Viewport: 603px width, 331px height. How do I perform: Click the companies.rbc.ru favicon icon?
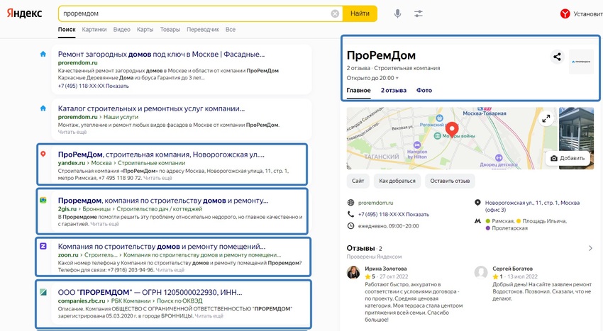[43, 292]
